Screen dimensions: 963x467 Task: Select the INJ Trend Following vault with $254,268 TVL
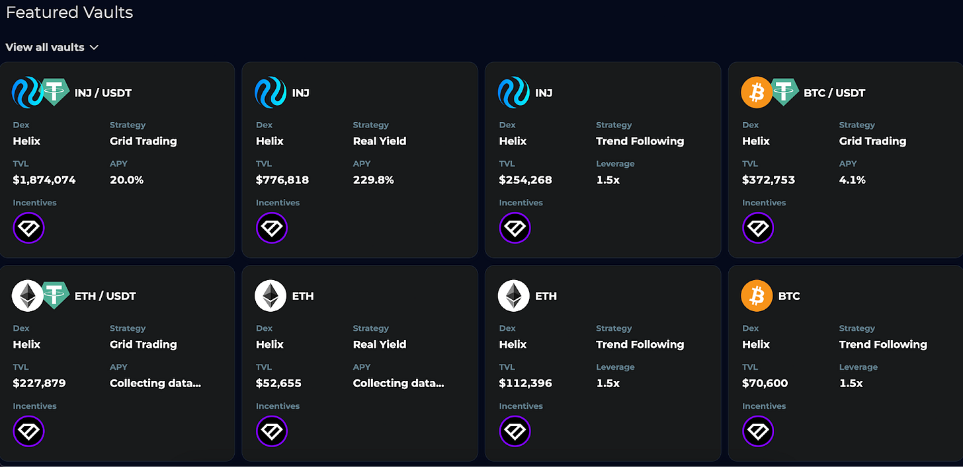pyautogui.click(x=603, y=160)
